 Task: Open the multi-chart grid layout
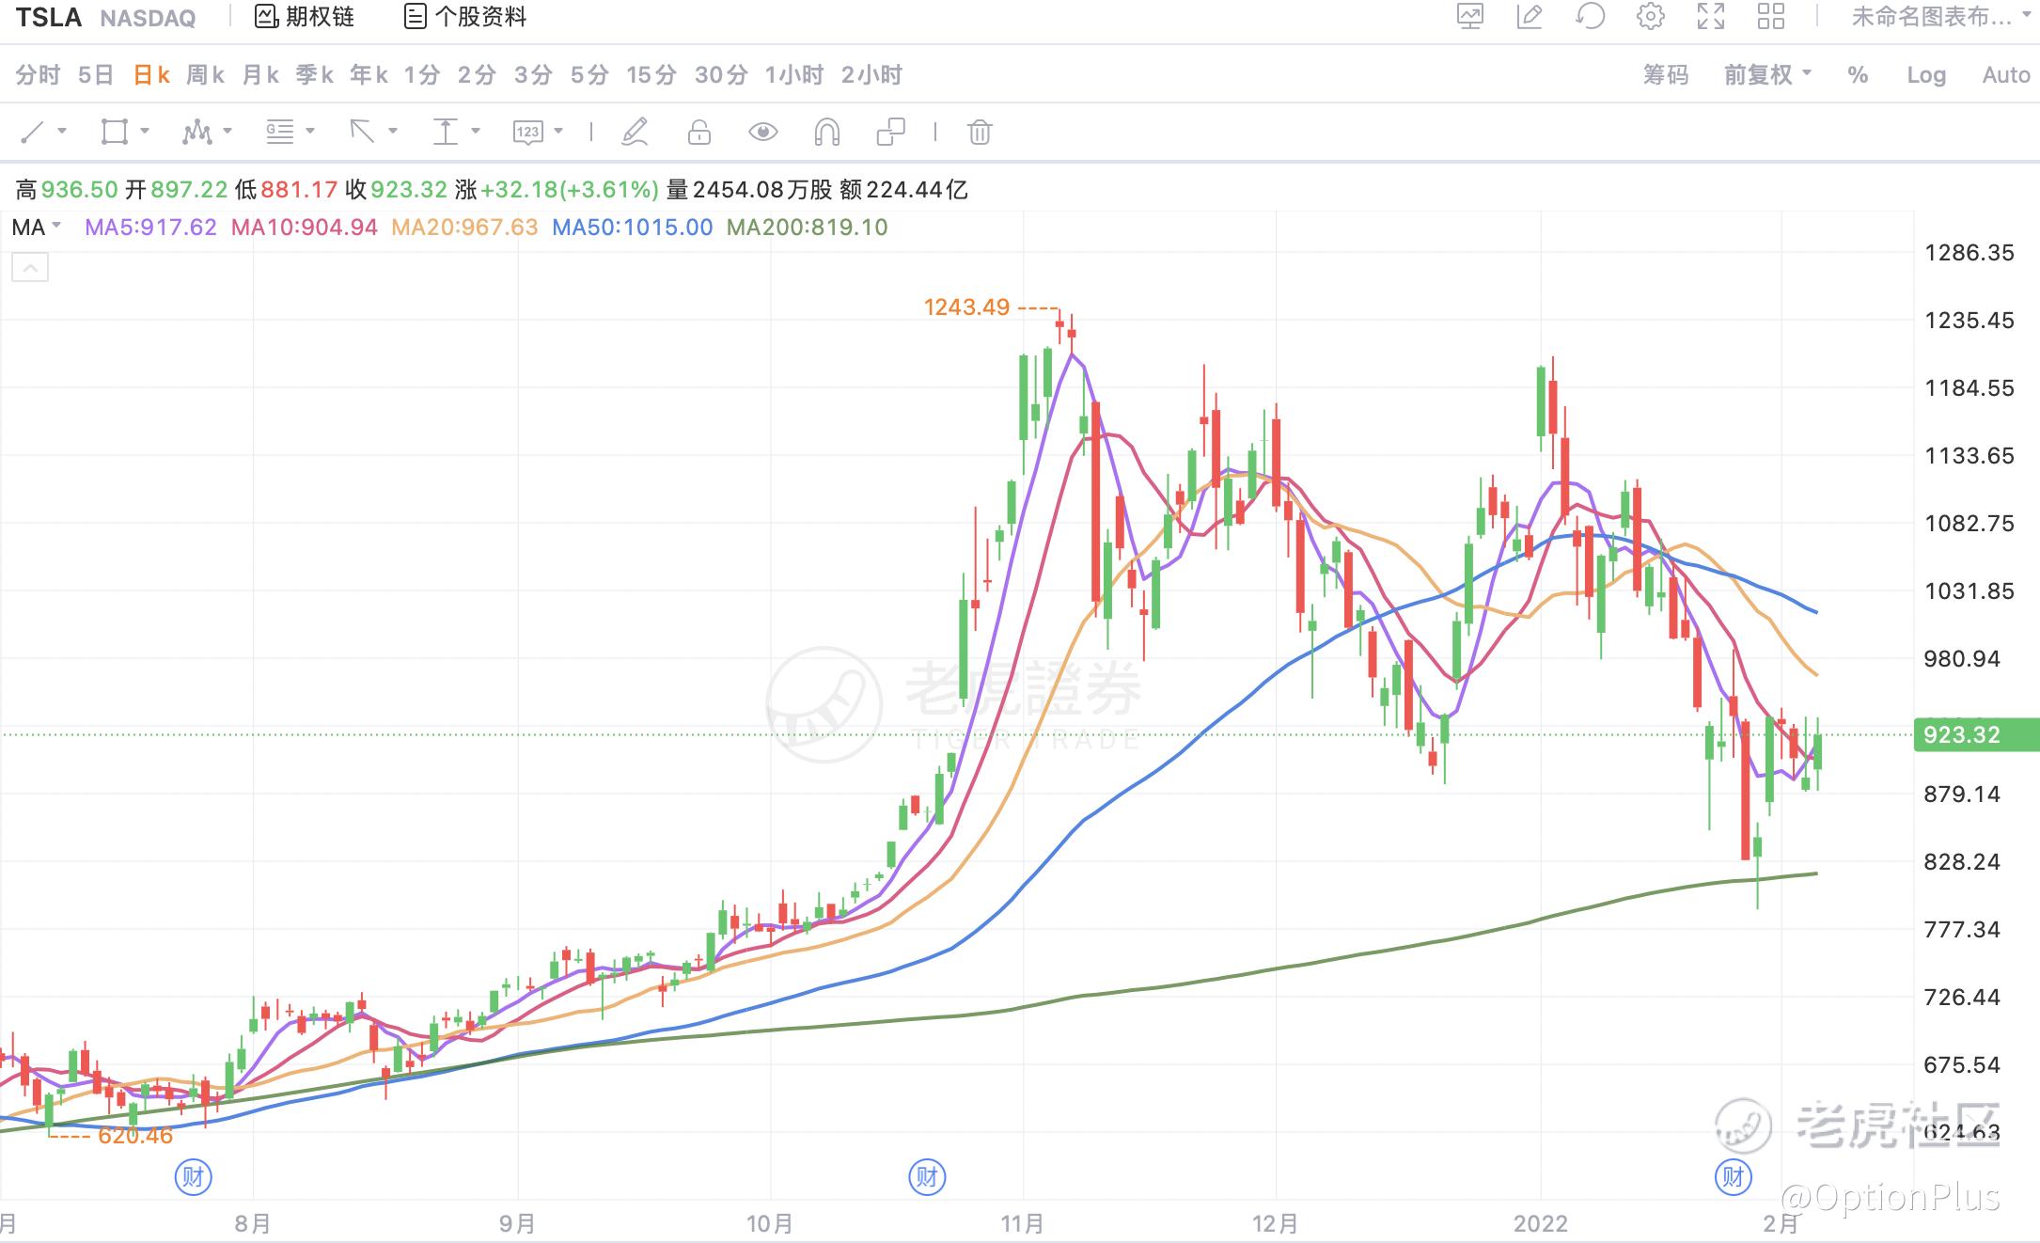1771,17
